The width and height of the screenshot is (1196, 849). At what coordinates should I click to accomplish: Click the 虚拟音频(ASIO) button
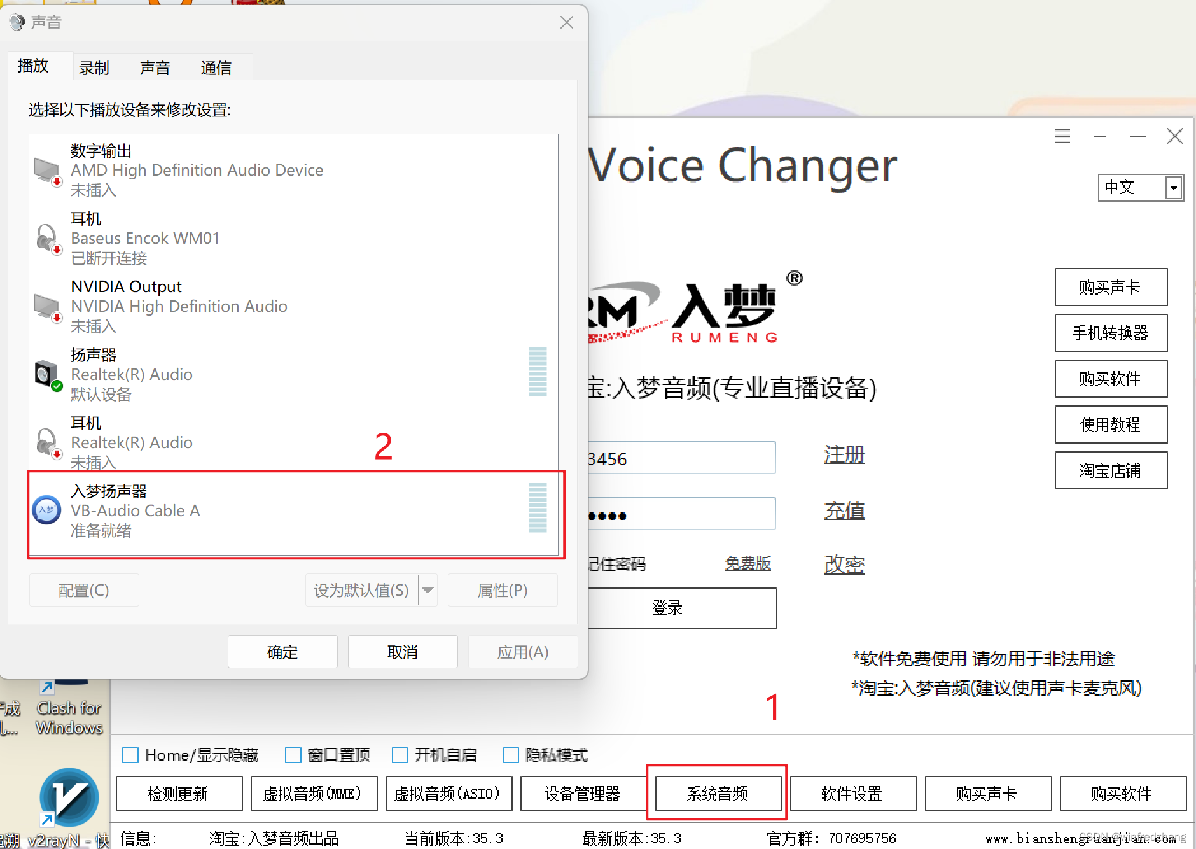pyautogui.click(x=449, y=794)
